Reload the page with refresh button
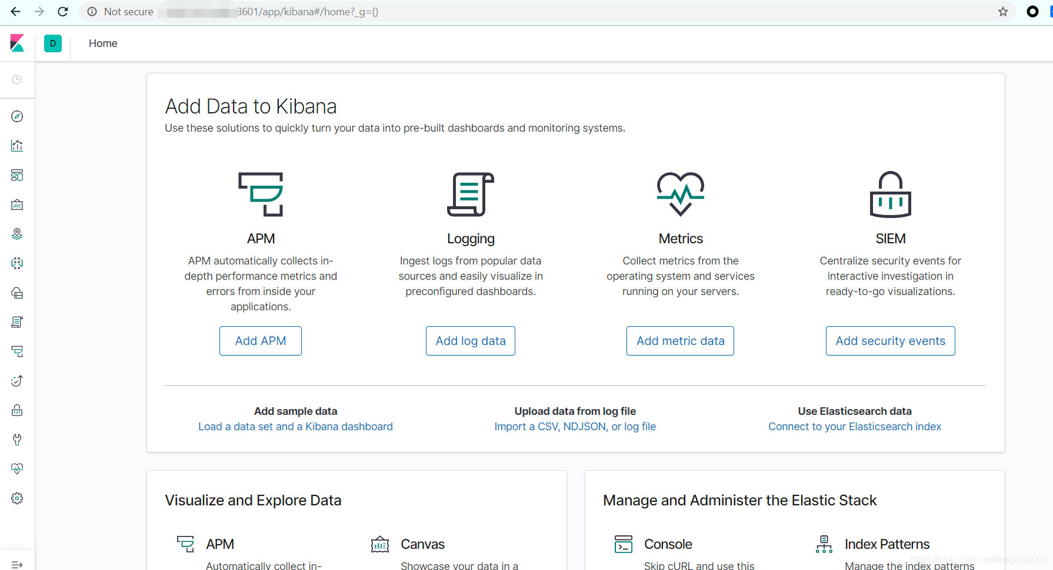The image size is (1053, 570). pos(63,12)
